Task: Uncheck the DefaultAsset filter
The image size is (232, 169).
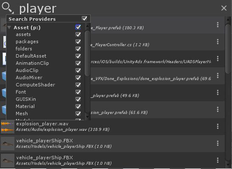Action: tap(78, 56)
